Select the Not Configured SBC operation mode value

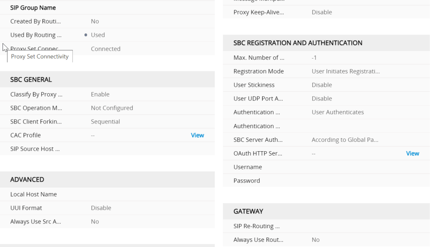click(x=112, y=108)
